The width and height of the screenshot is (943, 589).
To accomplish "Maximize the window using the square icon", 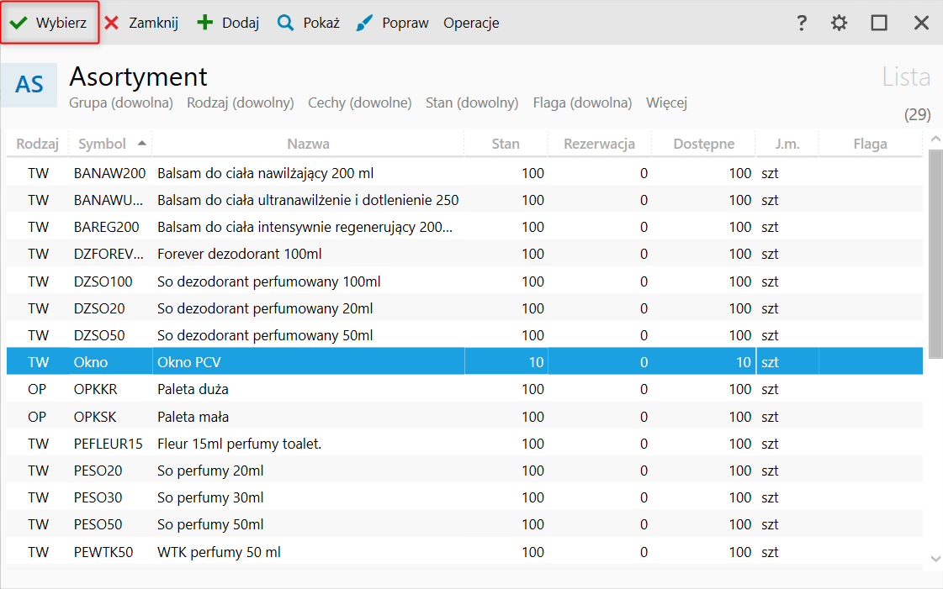I will pos(879,23).
